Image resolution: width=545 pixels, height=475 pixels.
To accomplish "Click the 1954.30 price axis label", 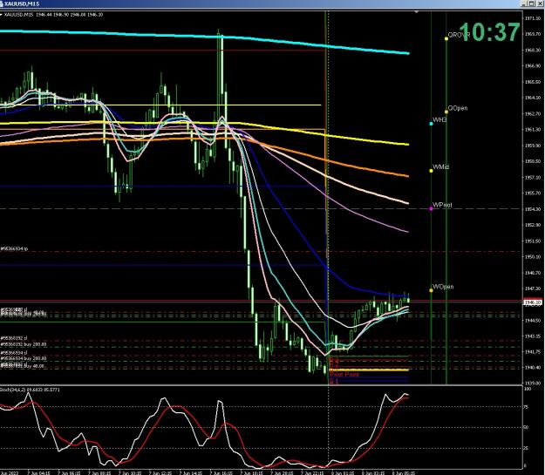I will point(532,209).
